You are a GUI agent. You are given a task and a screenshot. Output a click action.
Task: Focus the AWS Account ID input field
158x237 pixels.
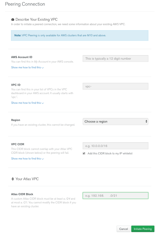tap(116, 59)
